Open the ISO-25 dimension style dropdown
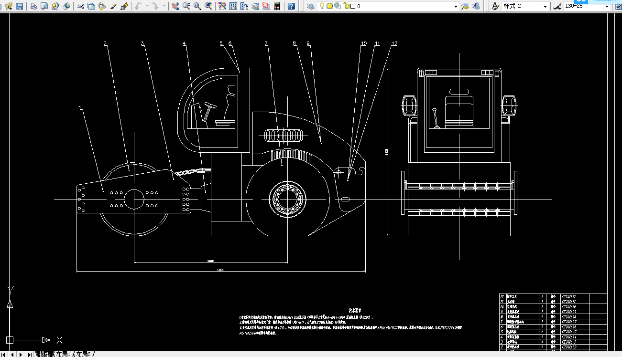This screenshot has height=357, width=622. [x=607, y=6]
